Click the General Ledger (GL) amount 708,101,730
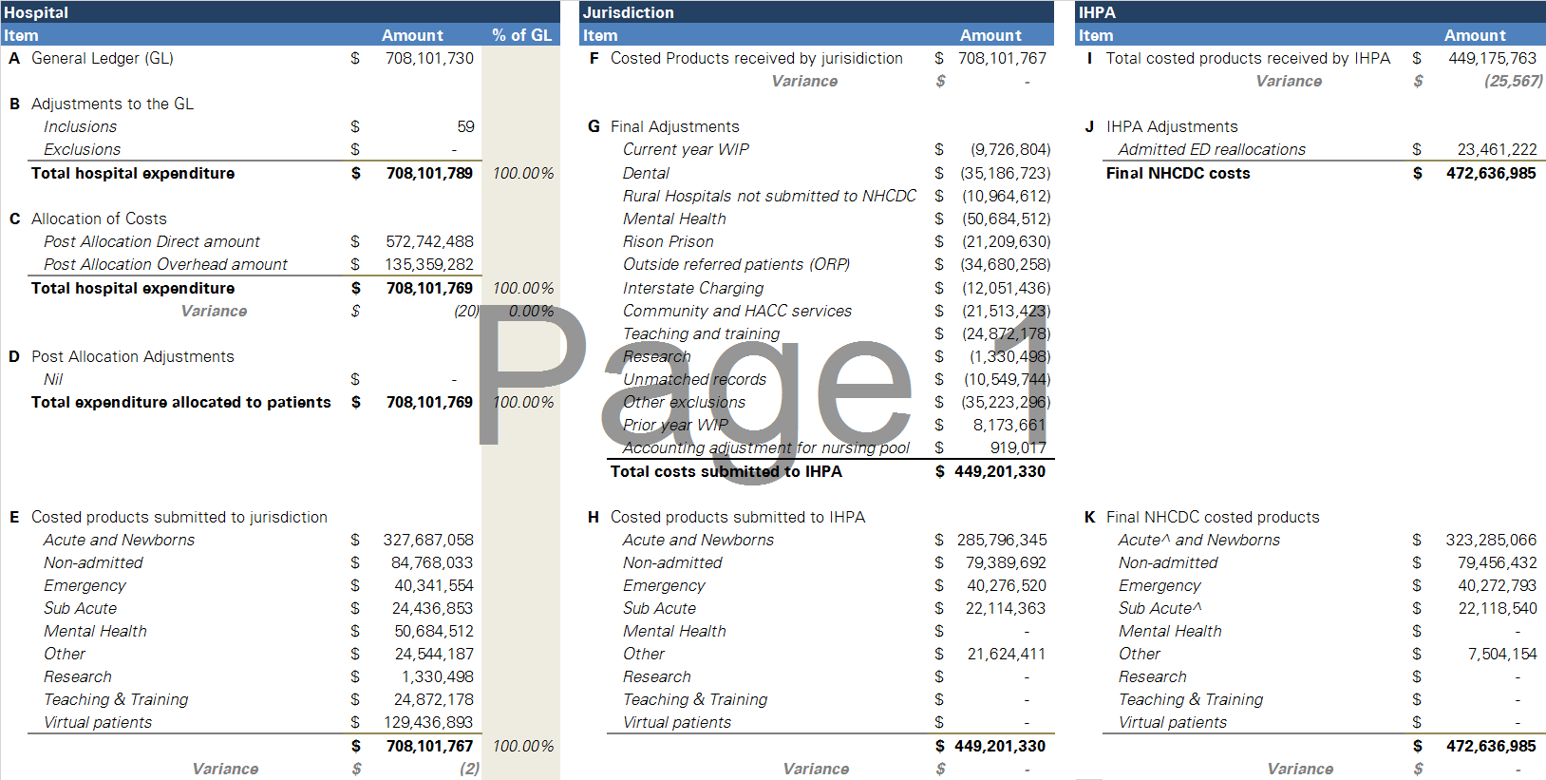This screenshot has width=1546, height=780. 429,58
